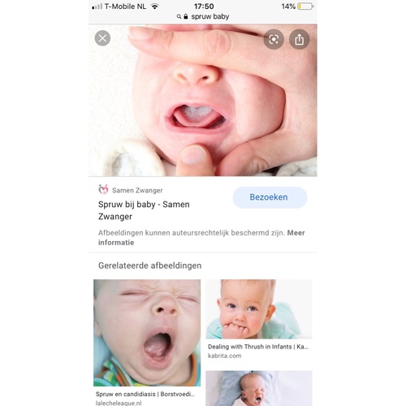
Task: Tap the share icon on the image
Action: tap(299, 40)
